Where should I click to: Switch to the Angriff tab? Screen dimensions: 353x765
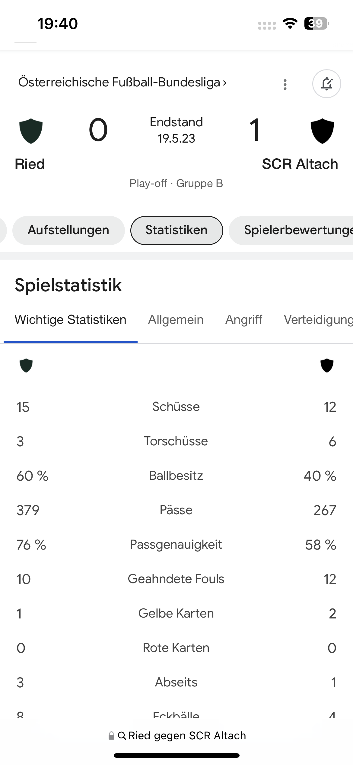point(244,320)
